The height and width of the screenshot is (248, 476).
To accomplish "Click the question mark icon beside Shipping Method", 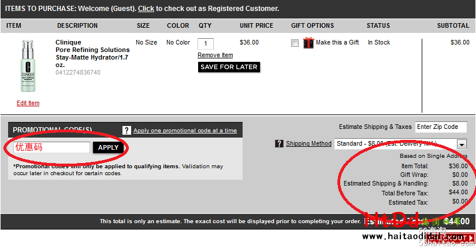I will [279, 143].
